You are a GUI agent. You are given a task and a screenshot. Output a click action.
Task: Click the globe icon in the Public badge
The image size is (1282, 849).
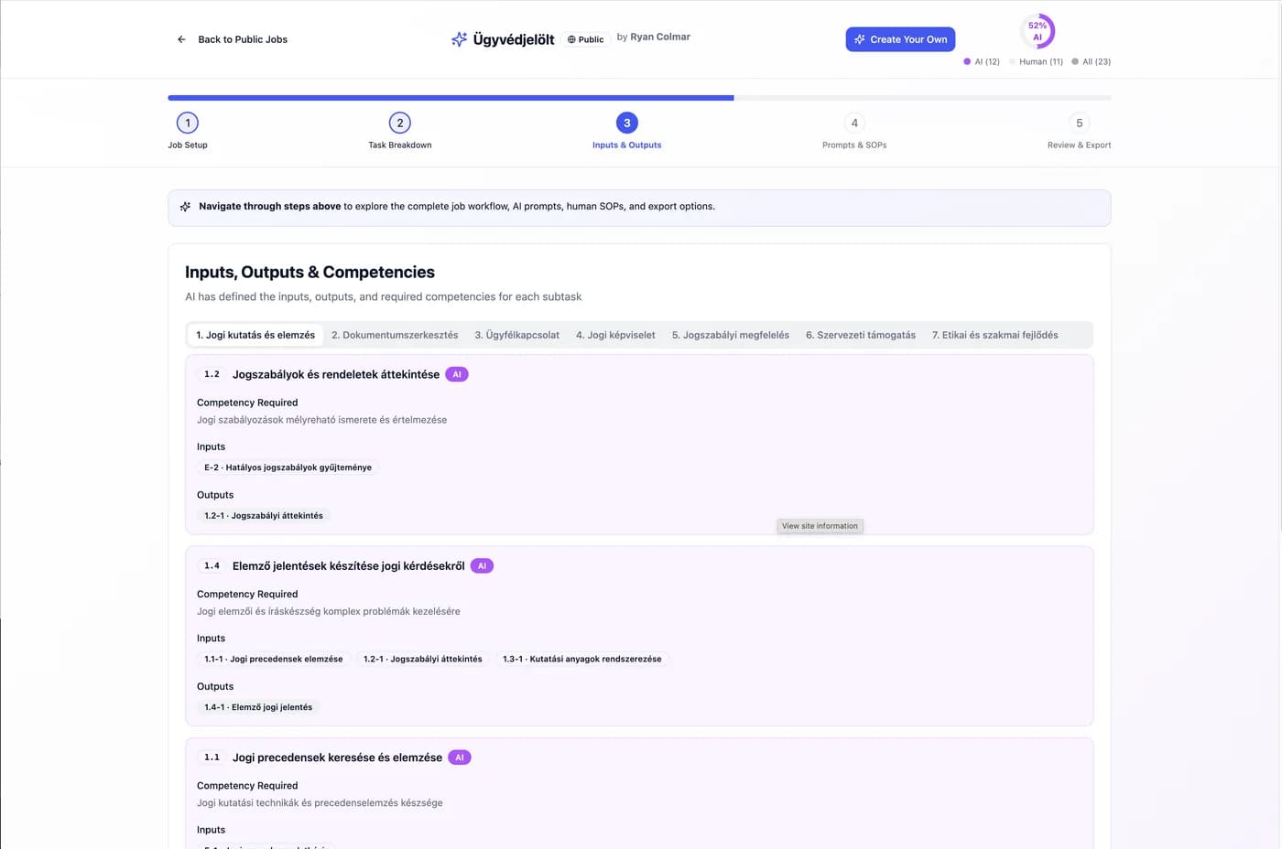tap(571, 39)
